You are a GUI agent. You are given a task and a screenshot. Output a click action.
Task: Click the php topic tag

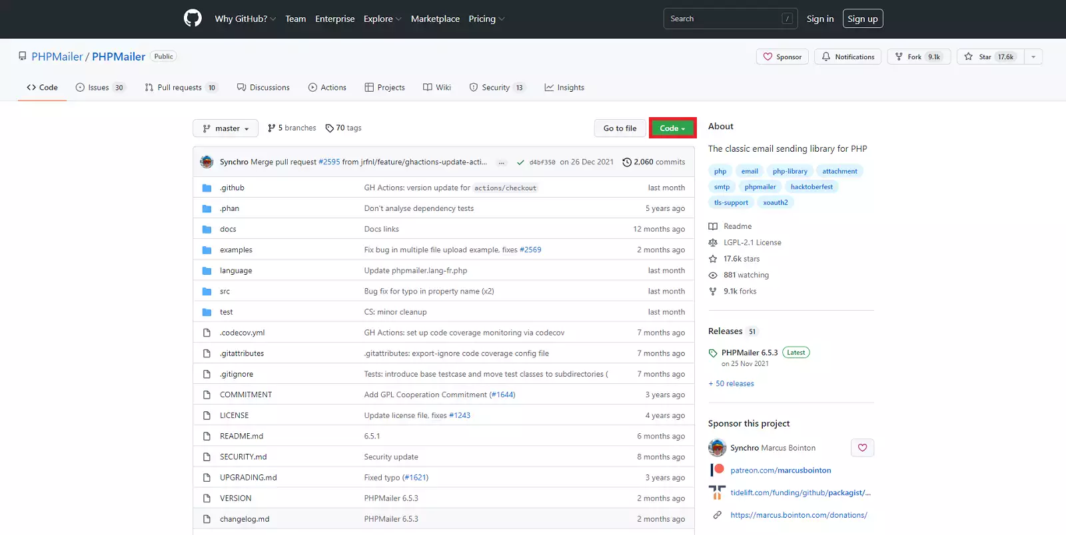(x=720, y=171)
